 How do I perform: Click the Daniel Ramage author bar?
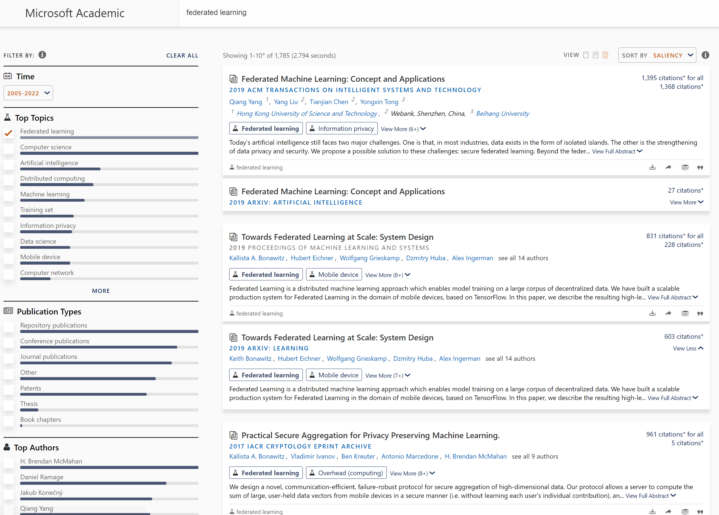pos(109,483)
